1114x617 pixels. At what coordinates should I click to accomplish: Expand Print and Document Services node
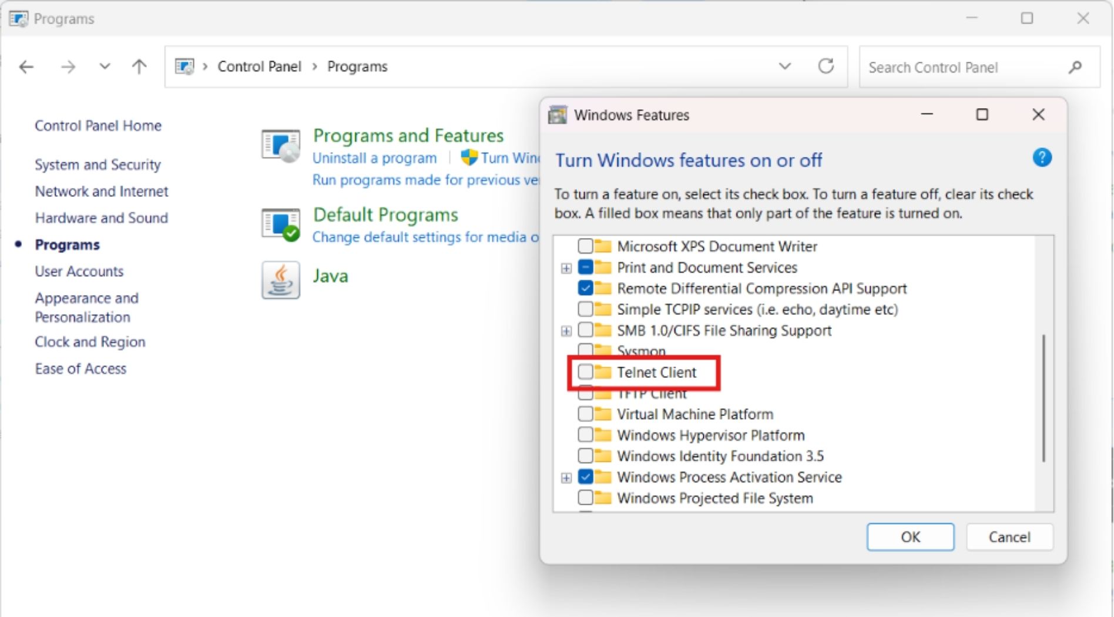click(566, 268)
